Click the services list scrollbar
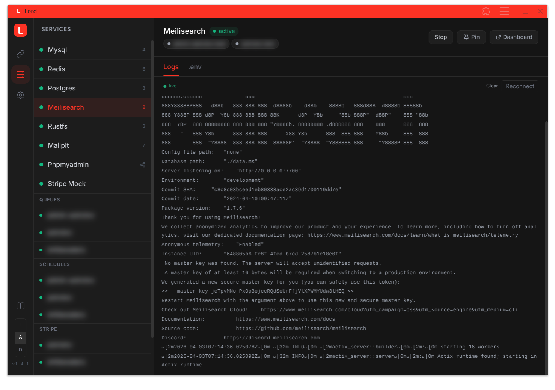 tap(152, 189)
